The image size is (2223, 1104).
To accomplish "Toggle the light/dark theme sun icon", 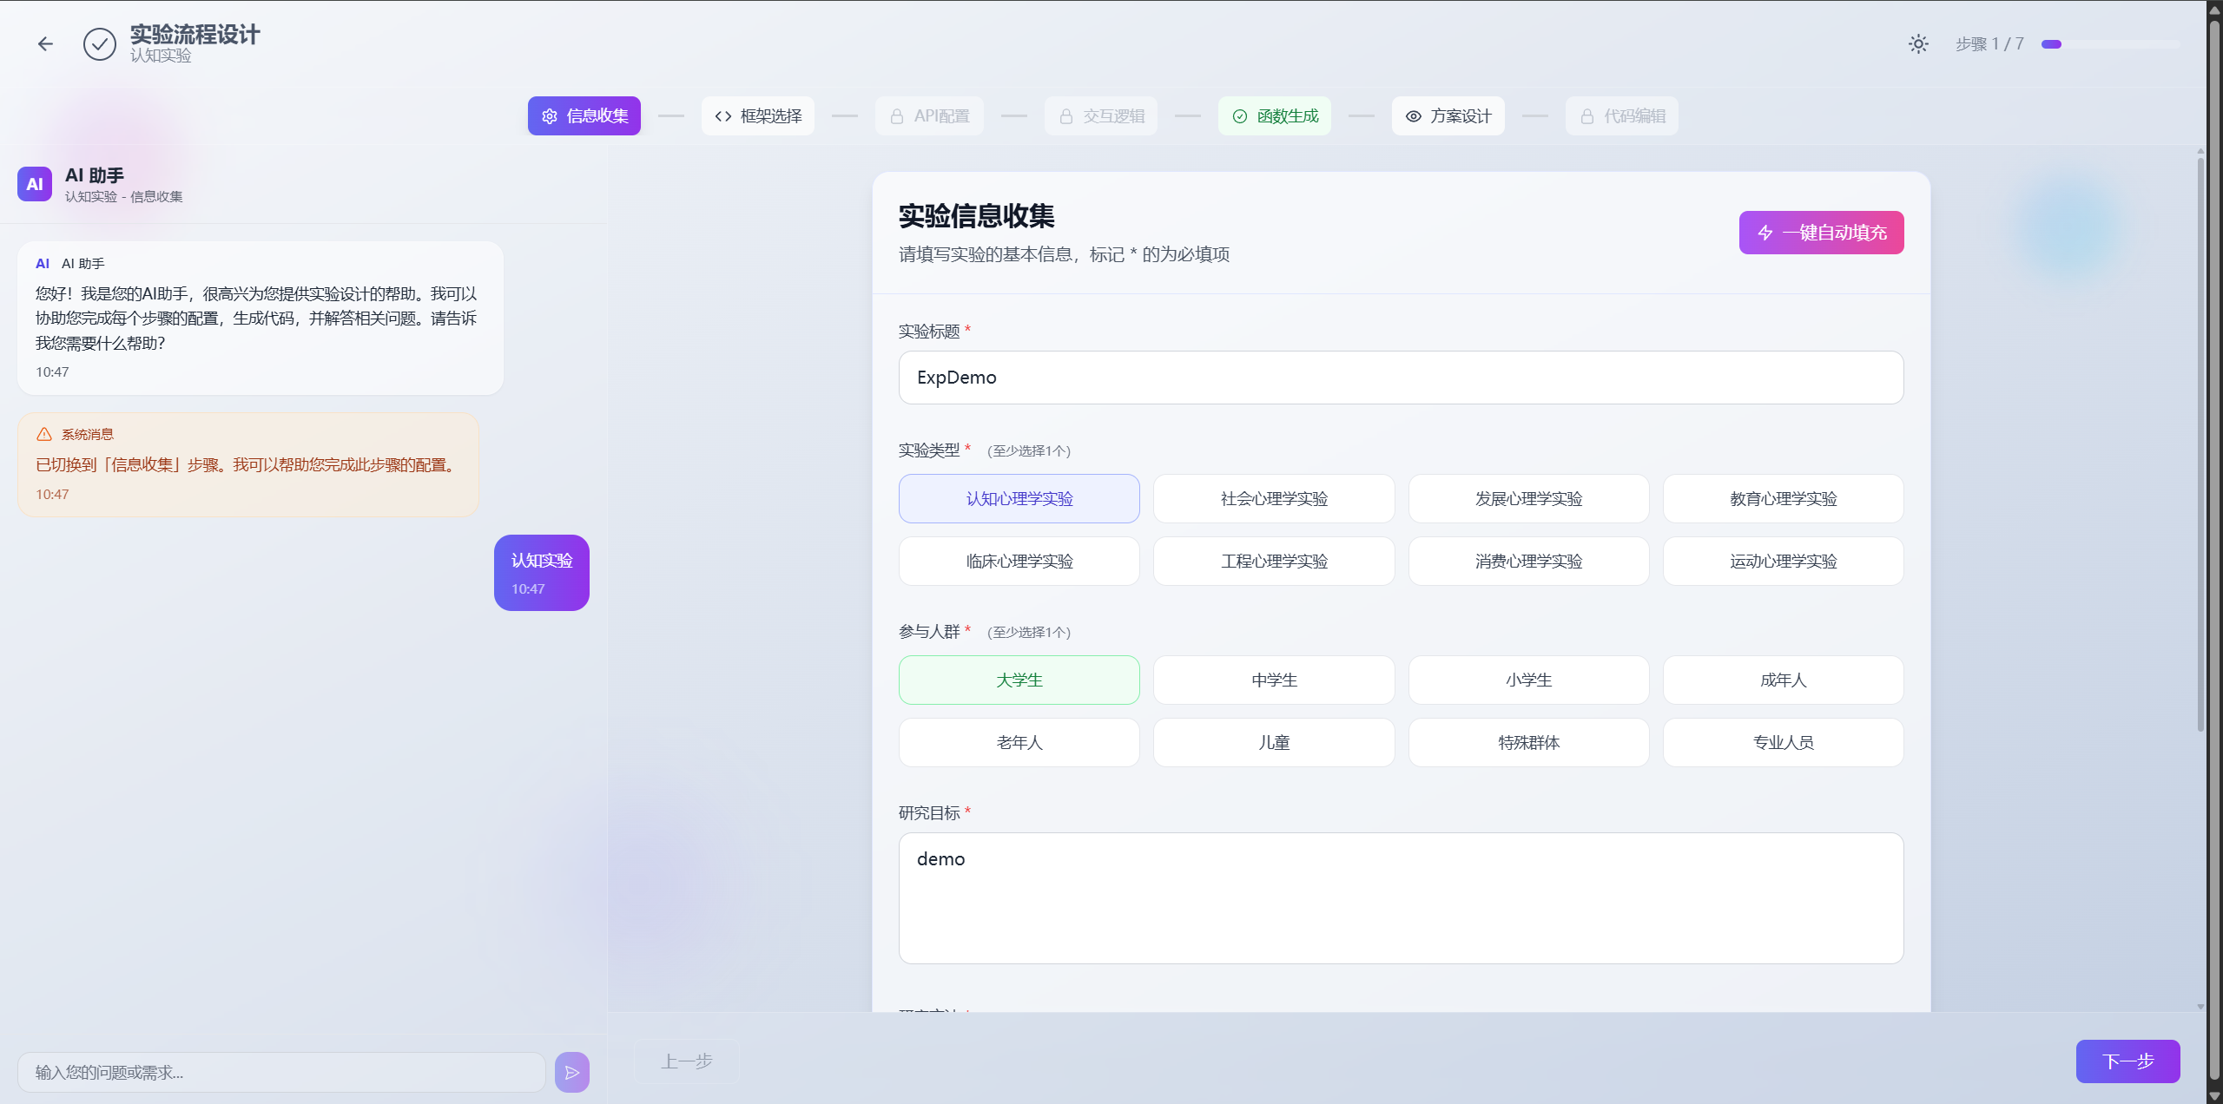I will tap(1918, 43).
